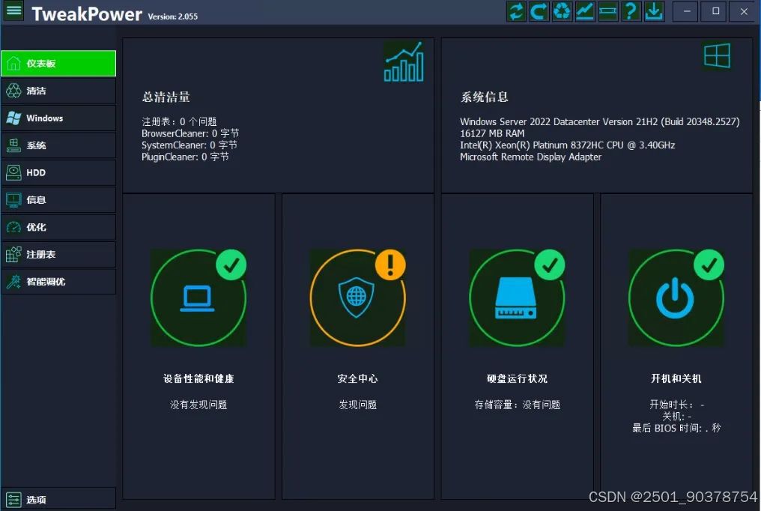The image size is (761, 511).
Task: Open the 信息 sidebar section
Action: (58, 199)
